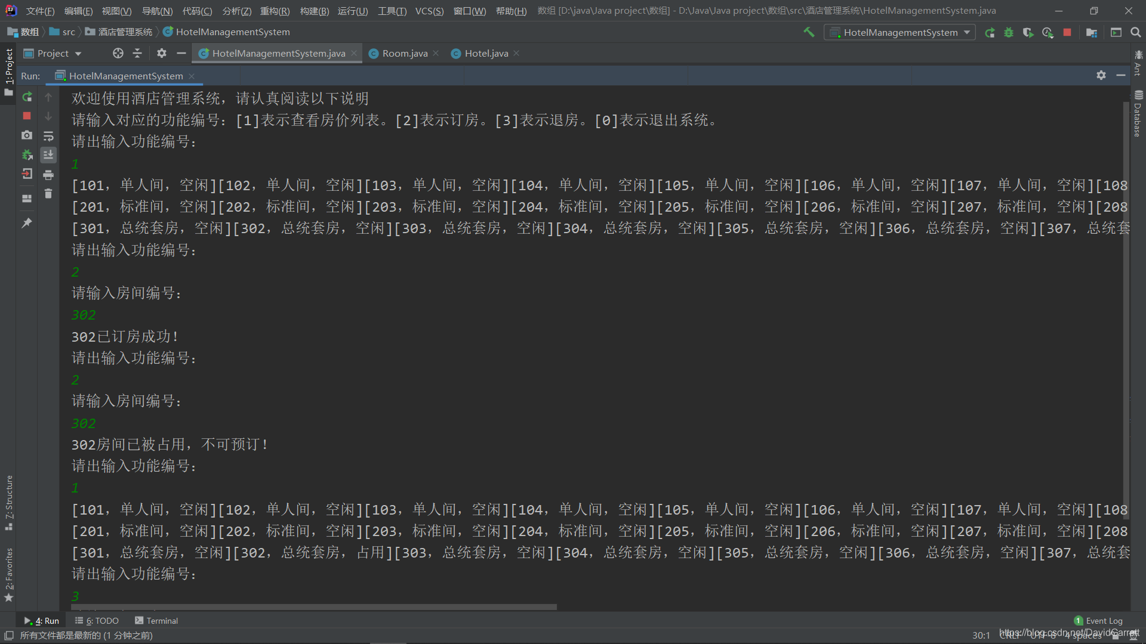Run with profiler clock icon
The height and width of the screenshot is (644, 1146).
click(1048, 32)
